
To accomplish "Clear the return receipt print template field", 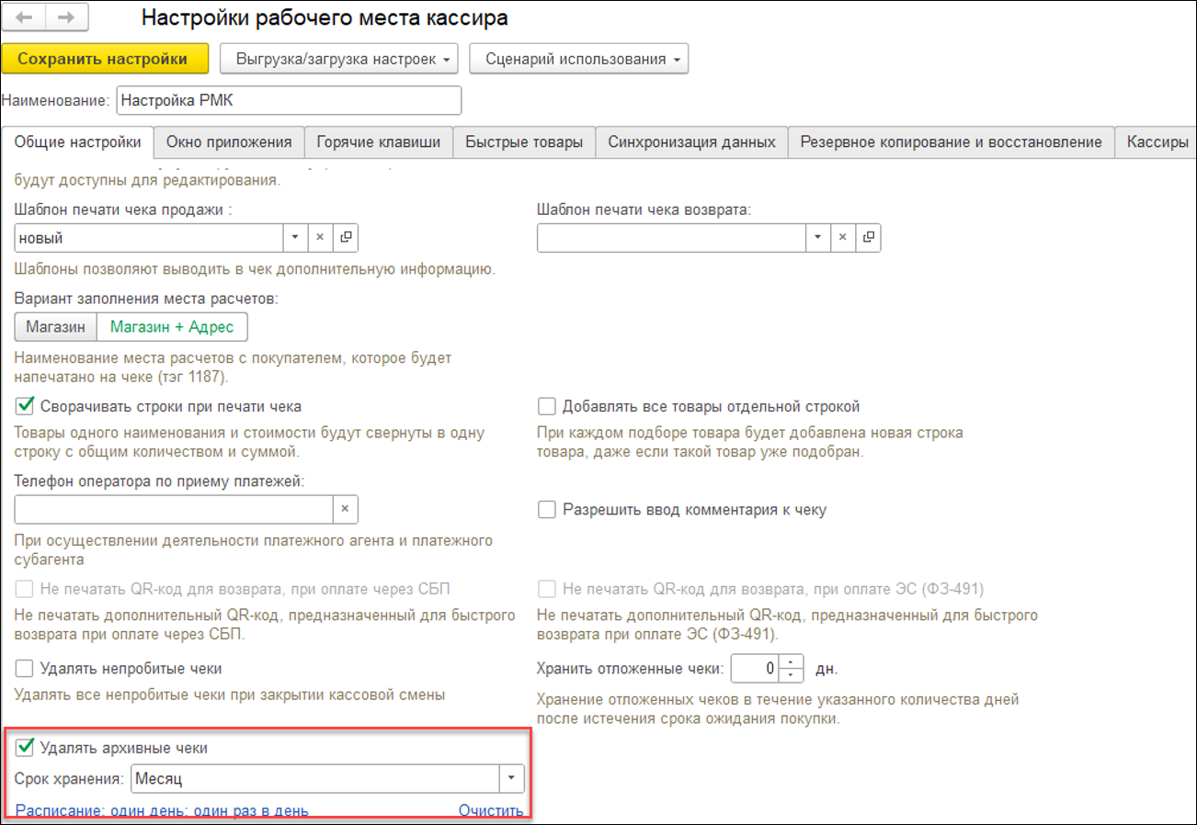I will click(842, 237).
